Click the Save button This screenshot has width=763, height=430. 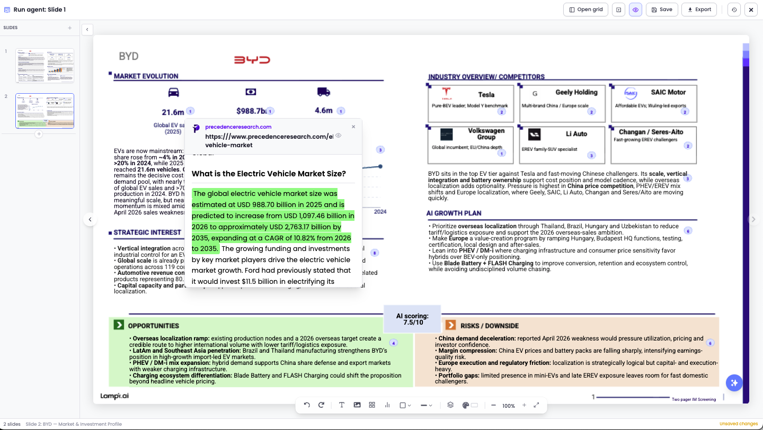pos(662,10)
